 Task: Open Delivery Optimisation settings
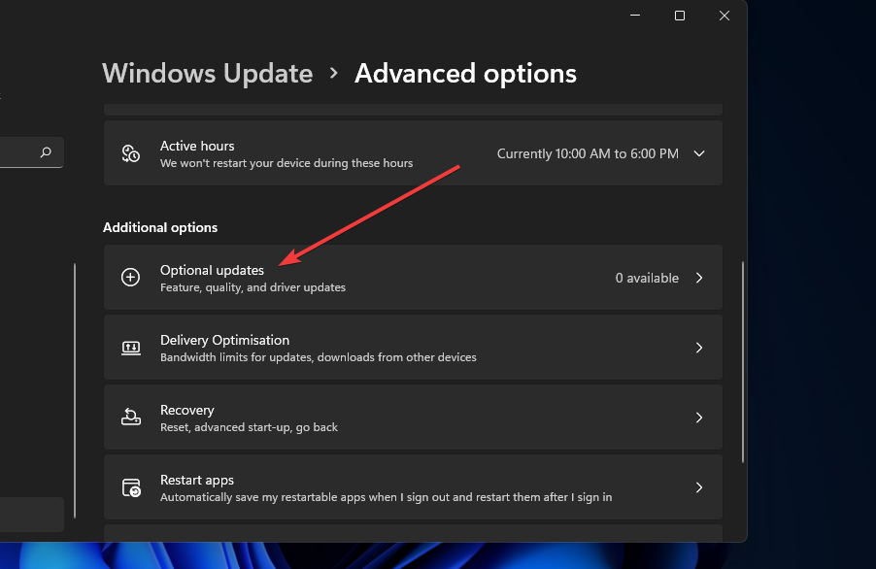point(413,348)
